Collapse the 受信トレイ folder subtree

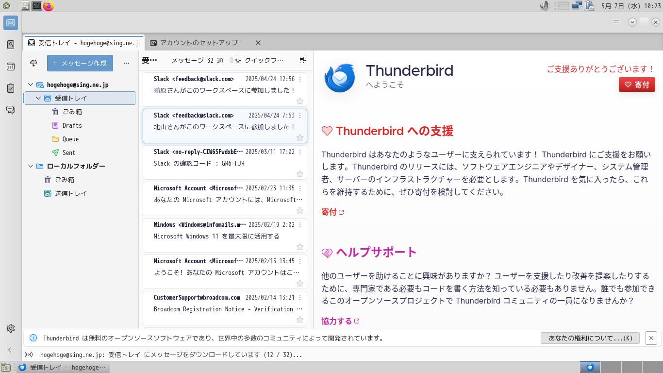coord(38,98)
